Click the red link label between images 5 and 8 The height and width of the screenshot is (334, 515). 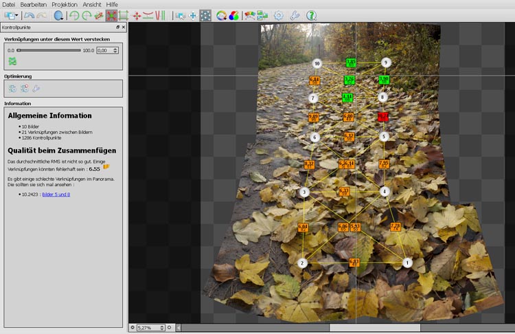pos(383,117)
